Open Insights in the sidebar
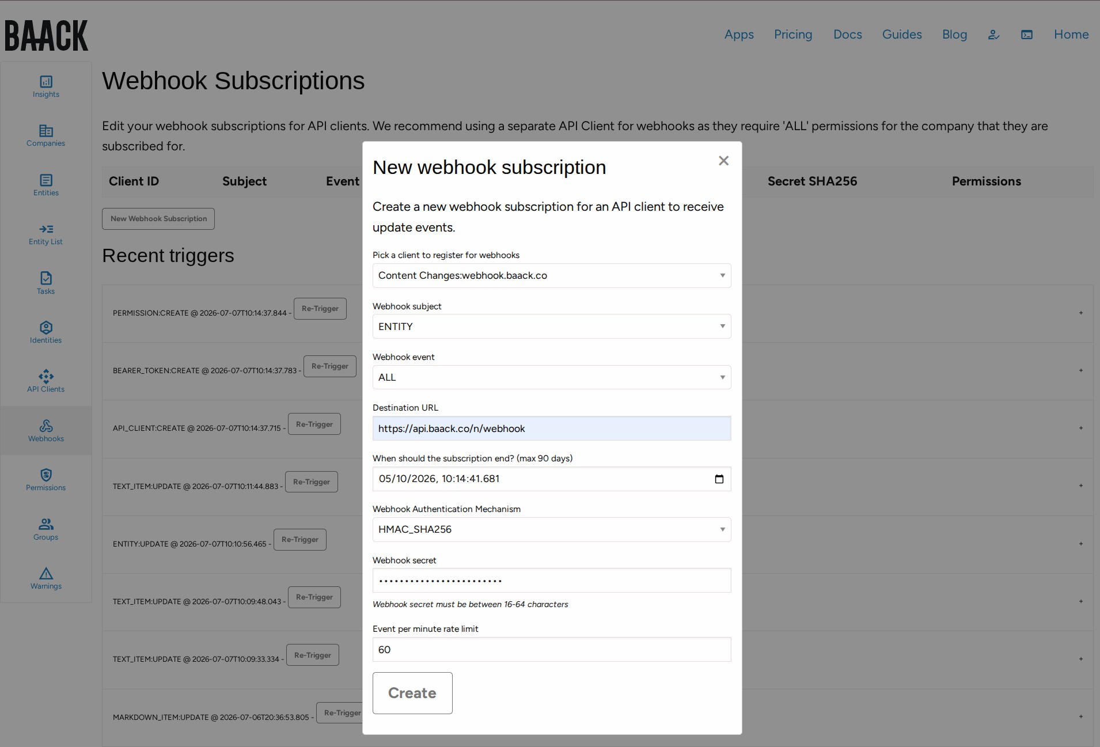1100x747 pixels. [x=46, y=86]
